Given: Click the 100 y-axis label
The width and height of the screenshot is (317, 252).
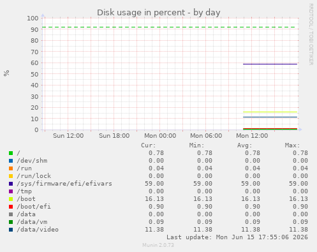Looking at the screenshot, I should (33, 19).
